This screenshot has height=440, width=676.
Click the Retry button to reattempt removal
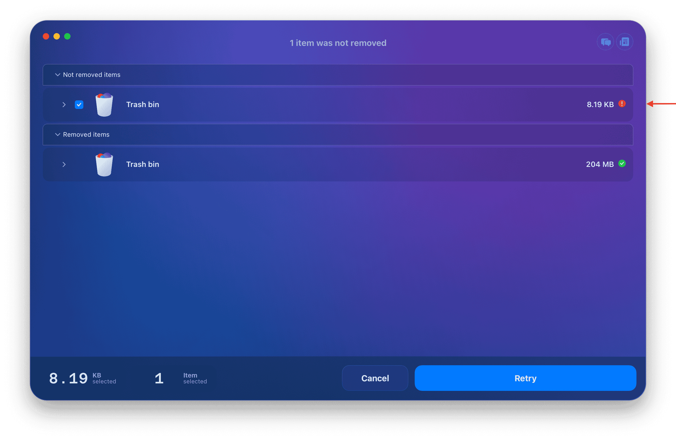coord(525,379)
